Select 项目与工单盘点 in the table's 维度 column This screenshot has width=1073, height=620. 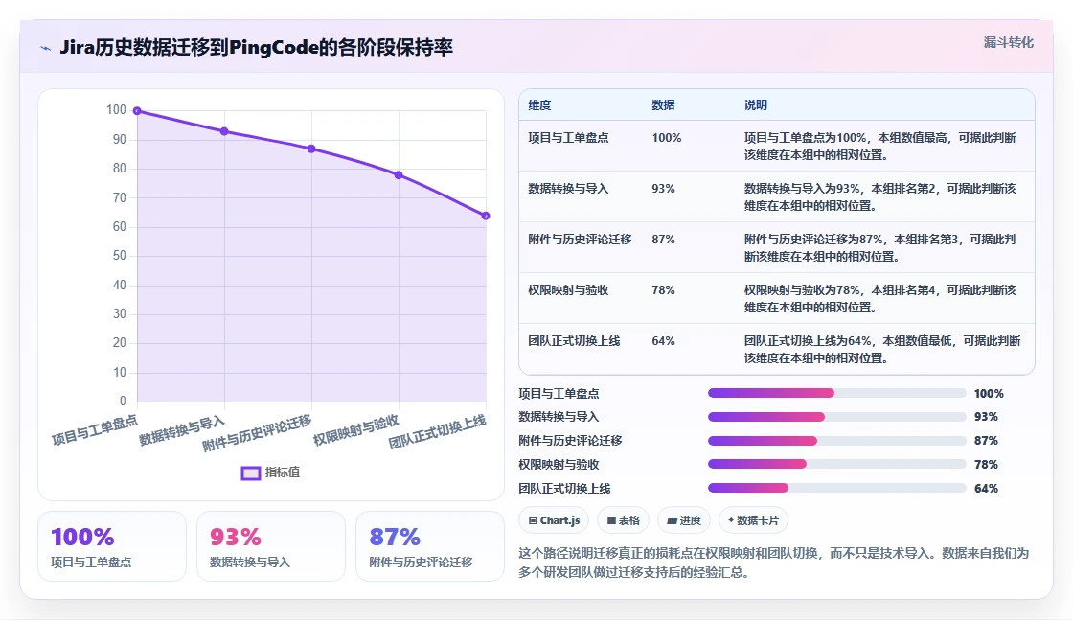(x=568, y=138)
